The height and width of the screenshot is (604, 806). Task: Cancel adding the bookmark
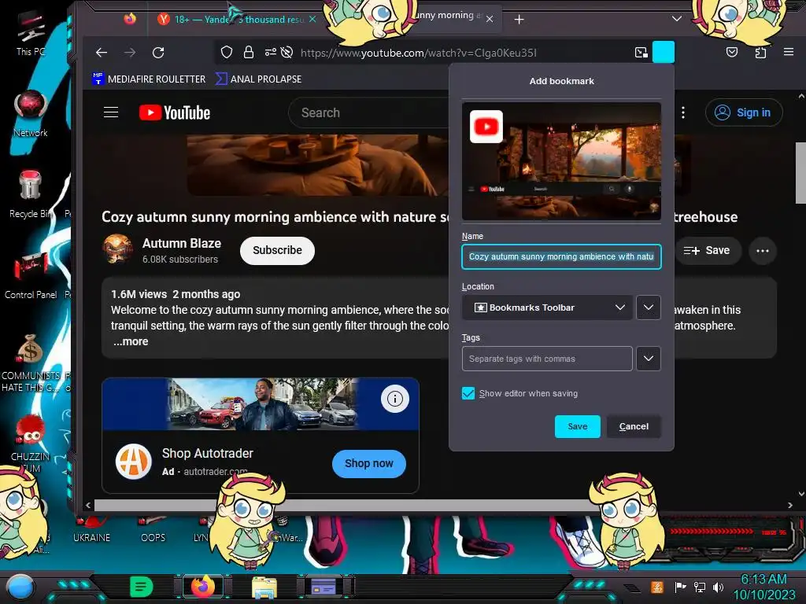634,426
